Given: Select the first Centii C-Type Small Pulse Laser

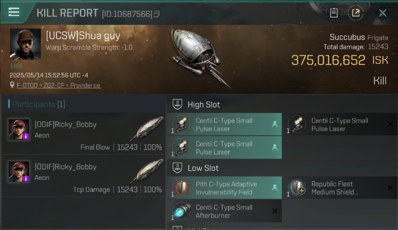Looking at the screenshot, I should coord(224,124).
